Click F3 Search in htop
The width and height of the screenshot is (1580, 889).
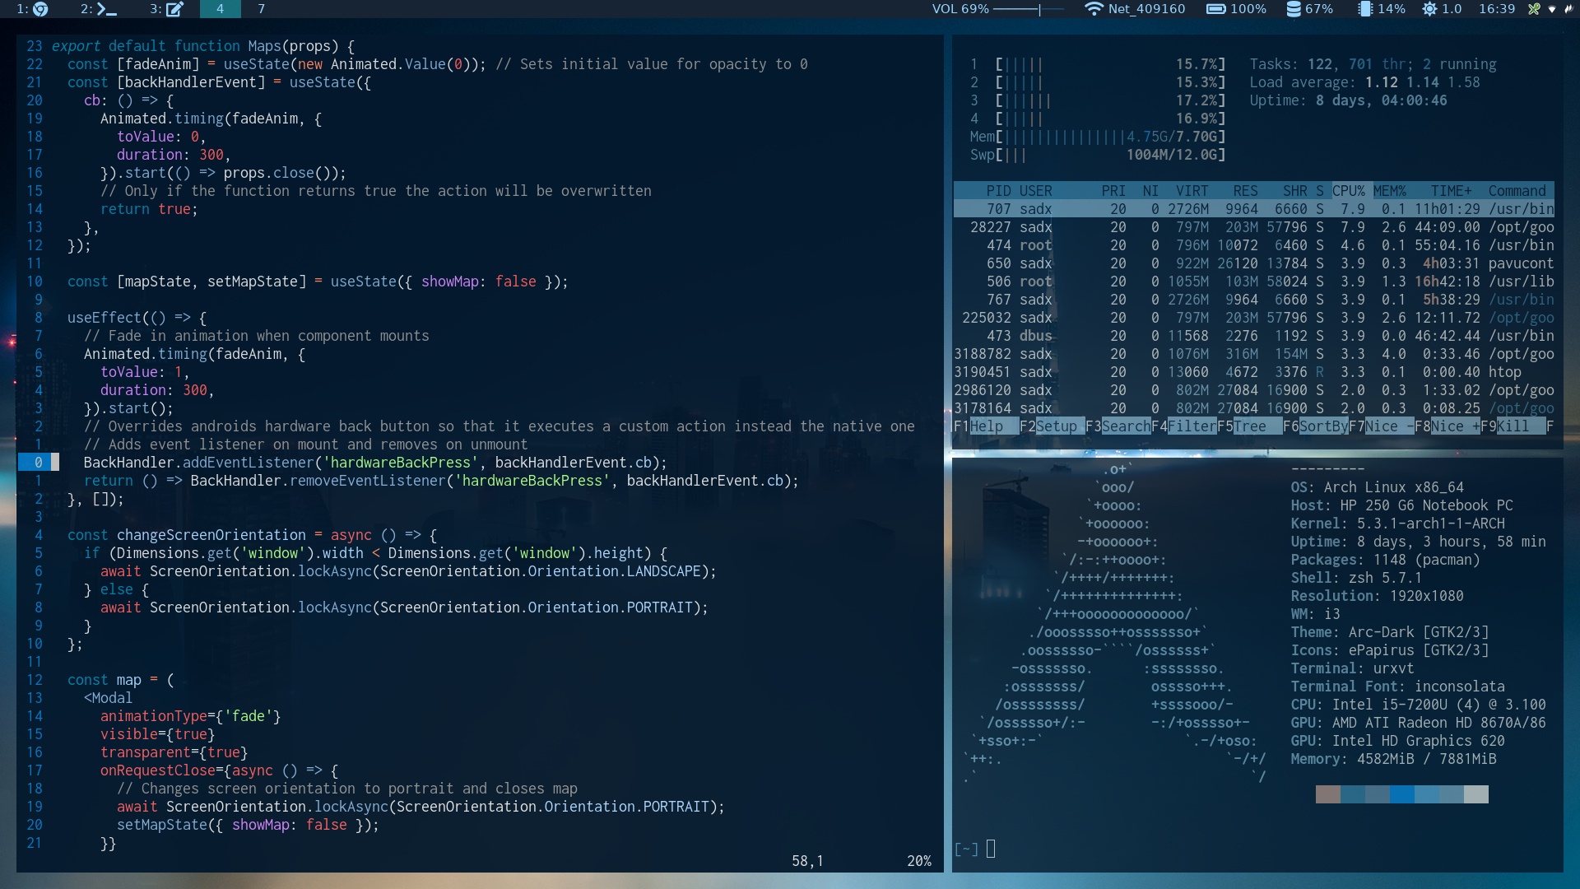pos(1118,426)
